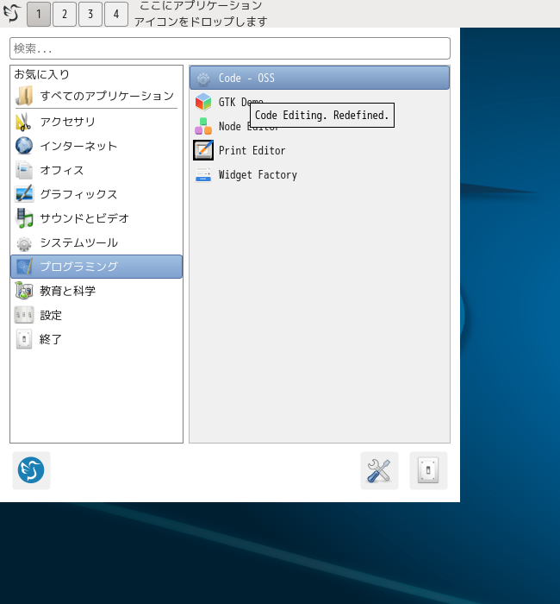Click the サウンドとビデオ music note icon
Viewport: 560px width, 604px height.
[24, 218]
